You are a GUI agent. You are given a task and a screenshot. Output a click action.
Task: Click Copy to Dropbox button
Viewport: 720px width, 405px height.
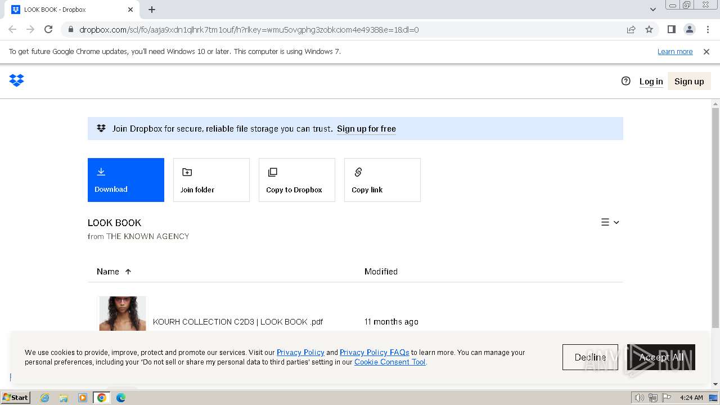tap(297, 180)
